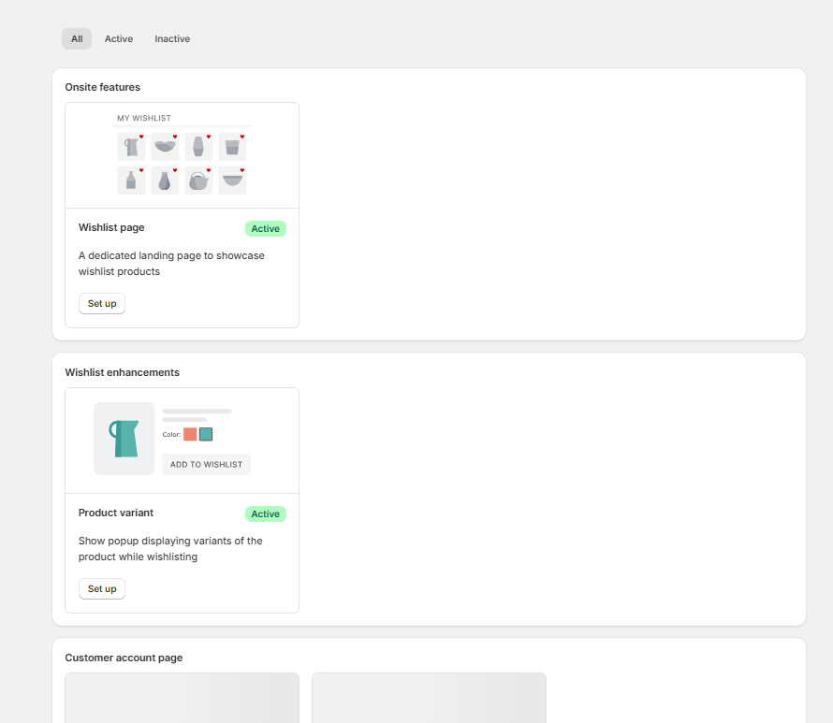Click 'Show popup displaying variants' description
This screenshot has height=723, width=833.
point(170,549)
